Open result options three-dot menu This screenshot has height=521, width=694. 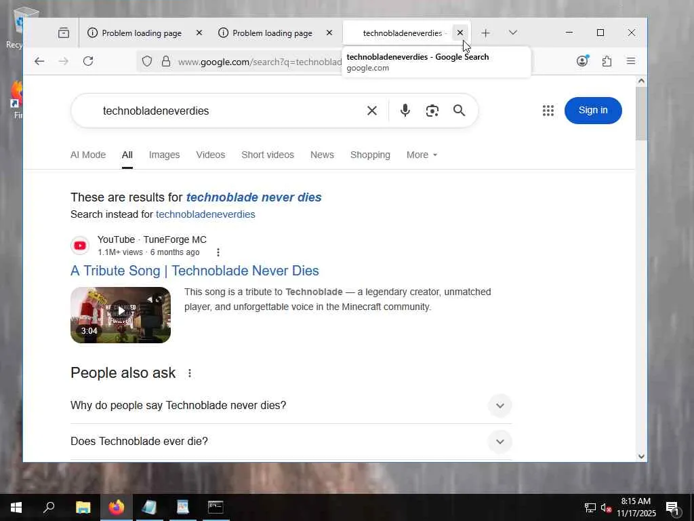[x=218, y=252]
